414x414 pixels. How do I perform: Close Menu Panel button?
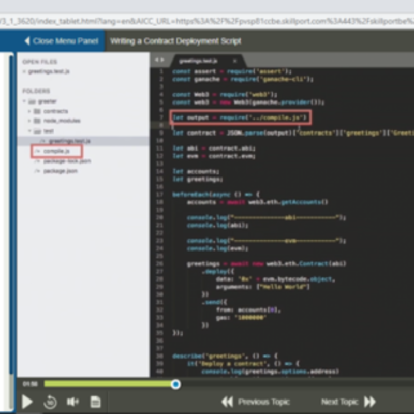point(61,41)
